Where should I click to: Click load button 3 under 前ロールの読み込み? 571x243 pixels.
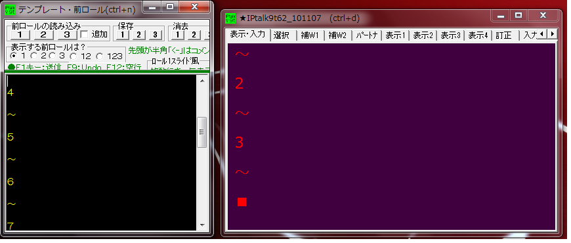point(68,35)
